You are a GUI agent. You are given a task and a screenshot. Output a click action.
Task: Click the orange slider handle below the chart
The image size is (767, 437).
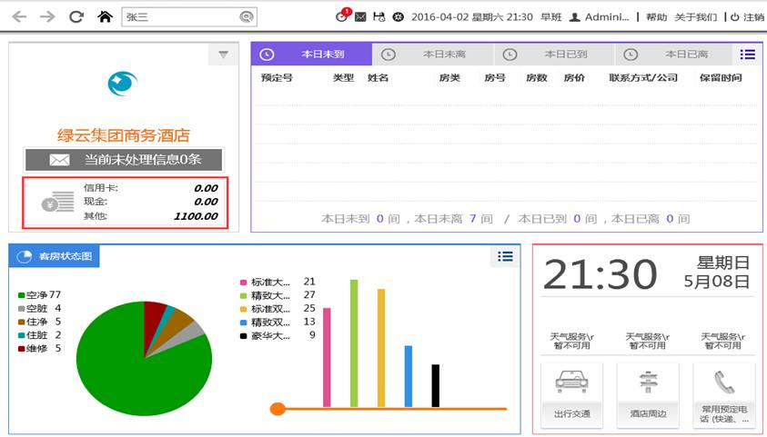pos(278,409)
